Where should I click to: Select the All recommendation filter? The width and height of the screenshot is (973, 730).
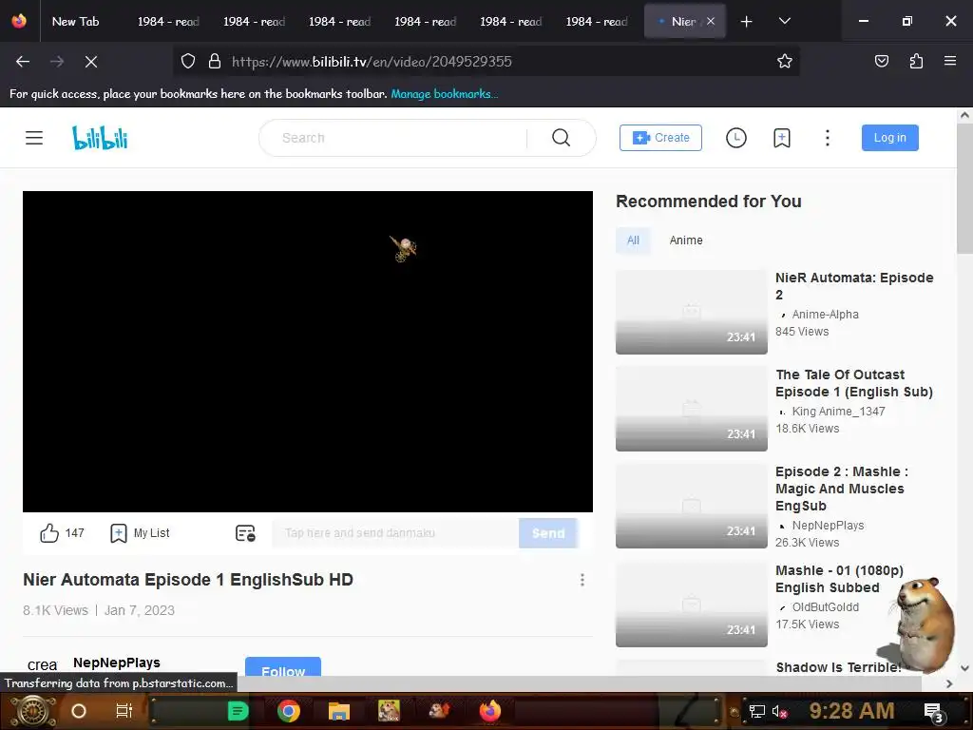coord(633,240)
